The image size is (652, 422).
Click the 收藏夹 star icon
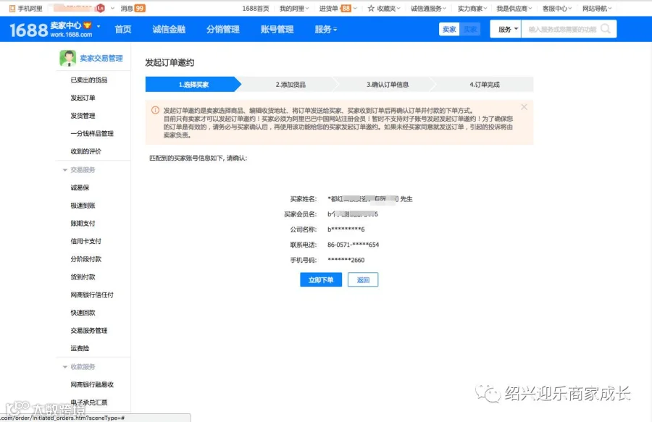pyautogui.click(x=371, y=8)
